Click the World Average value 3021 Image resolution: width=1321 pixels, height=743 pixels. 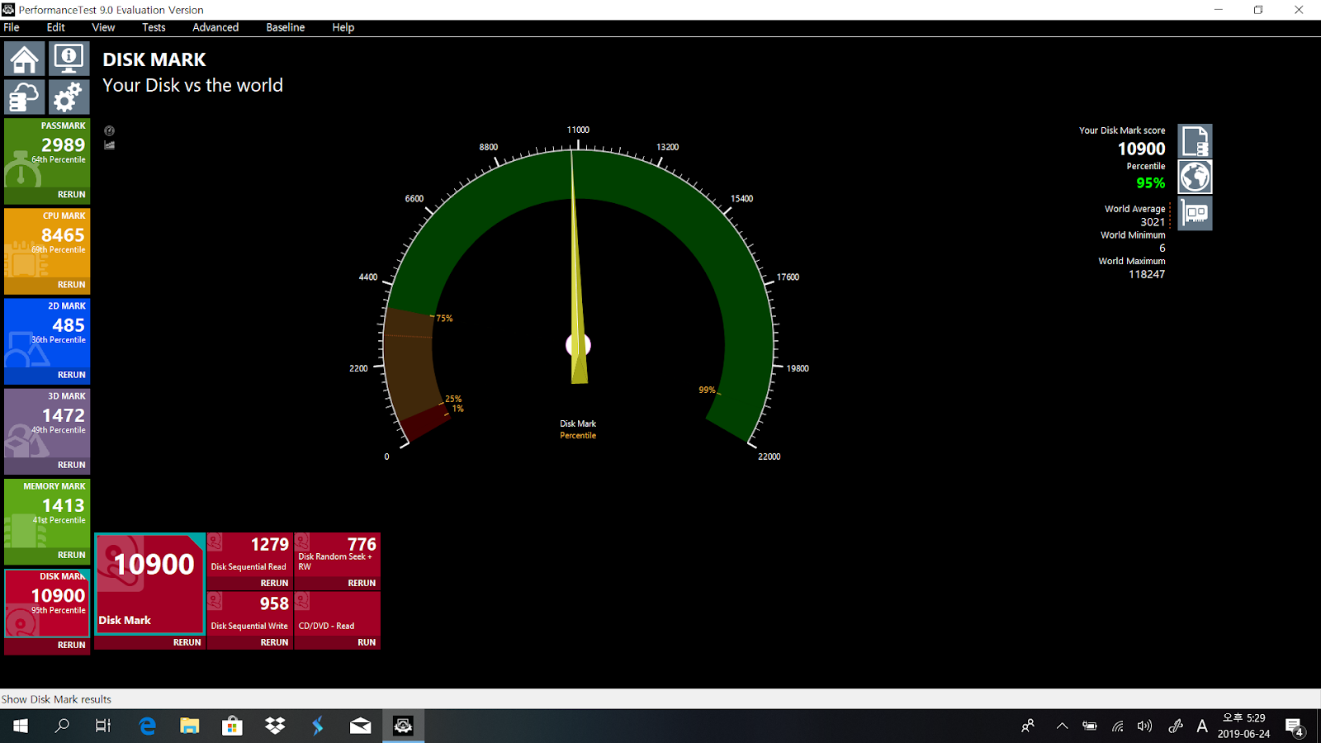[1153, 222]
